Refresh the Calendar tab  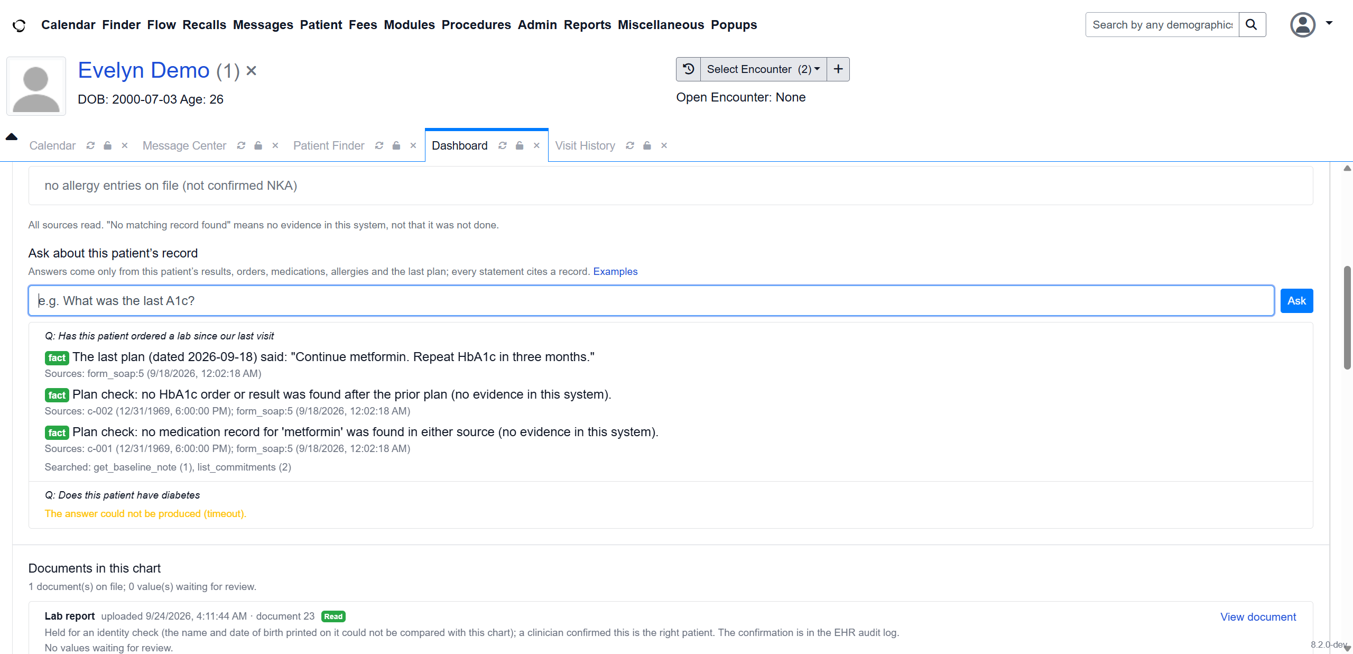(90, 145)
